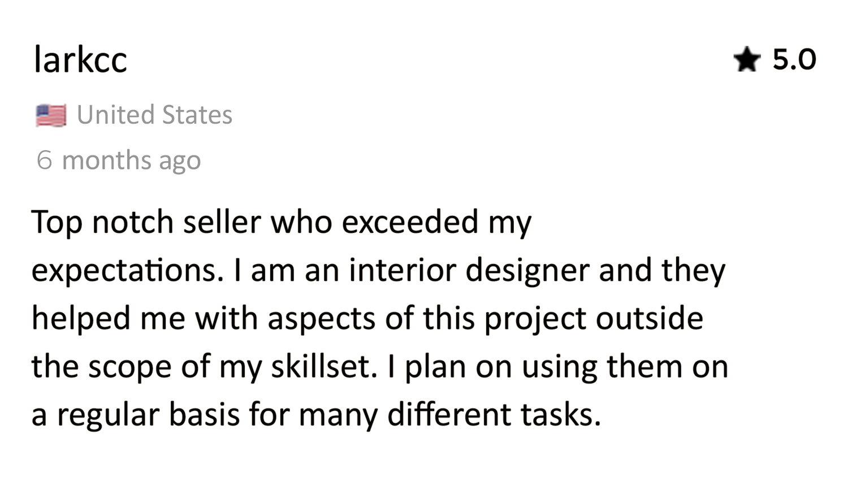The image size is (848, 477).
Task: Click the phrase 'regular basis'
Action: (x=148, y=415)
